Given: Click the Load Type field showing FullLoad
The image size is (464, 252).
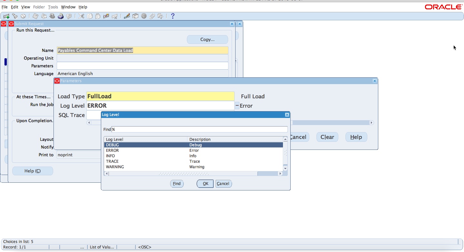Looking at the screenshot, I should point(160,96).
